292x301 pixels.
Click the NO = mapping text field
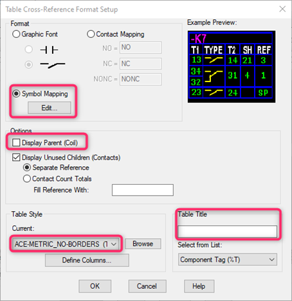[x=140, y=47]
